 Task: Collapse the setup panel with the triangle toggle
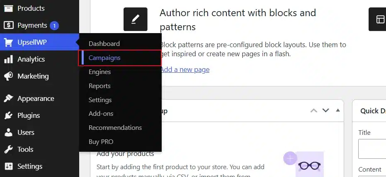pyautogui.click(x=338, y=110)
